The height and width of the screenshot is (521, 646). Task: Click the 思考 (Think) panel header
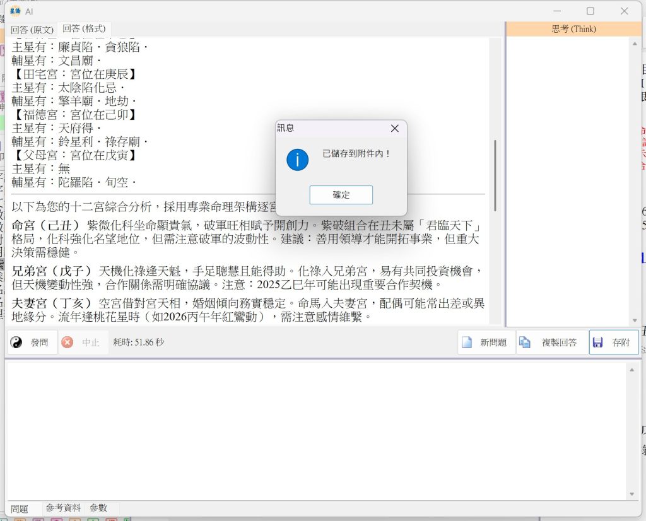(x=573, y=29)
